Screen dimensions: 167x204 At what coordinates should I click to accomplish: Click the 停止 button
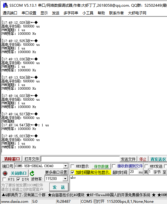coord(143,159)
